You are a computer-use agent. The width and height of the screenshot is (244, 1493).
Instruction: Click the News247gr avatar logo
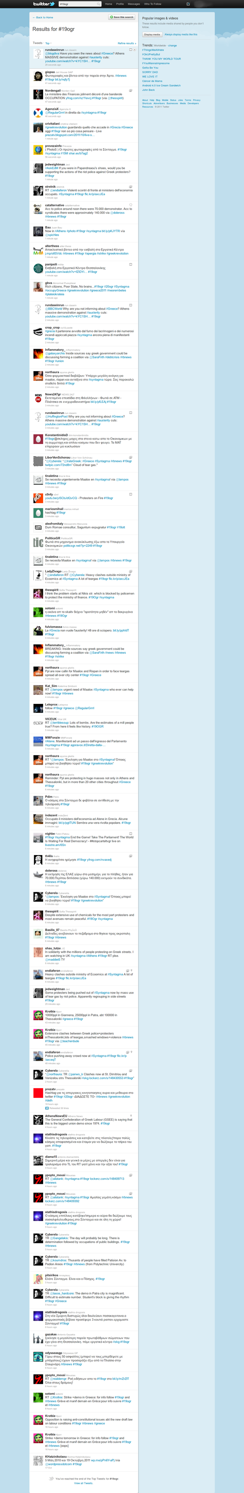38,398
